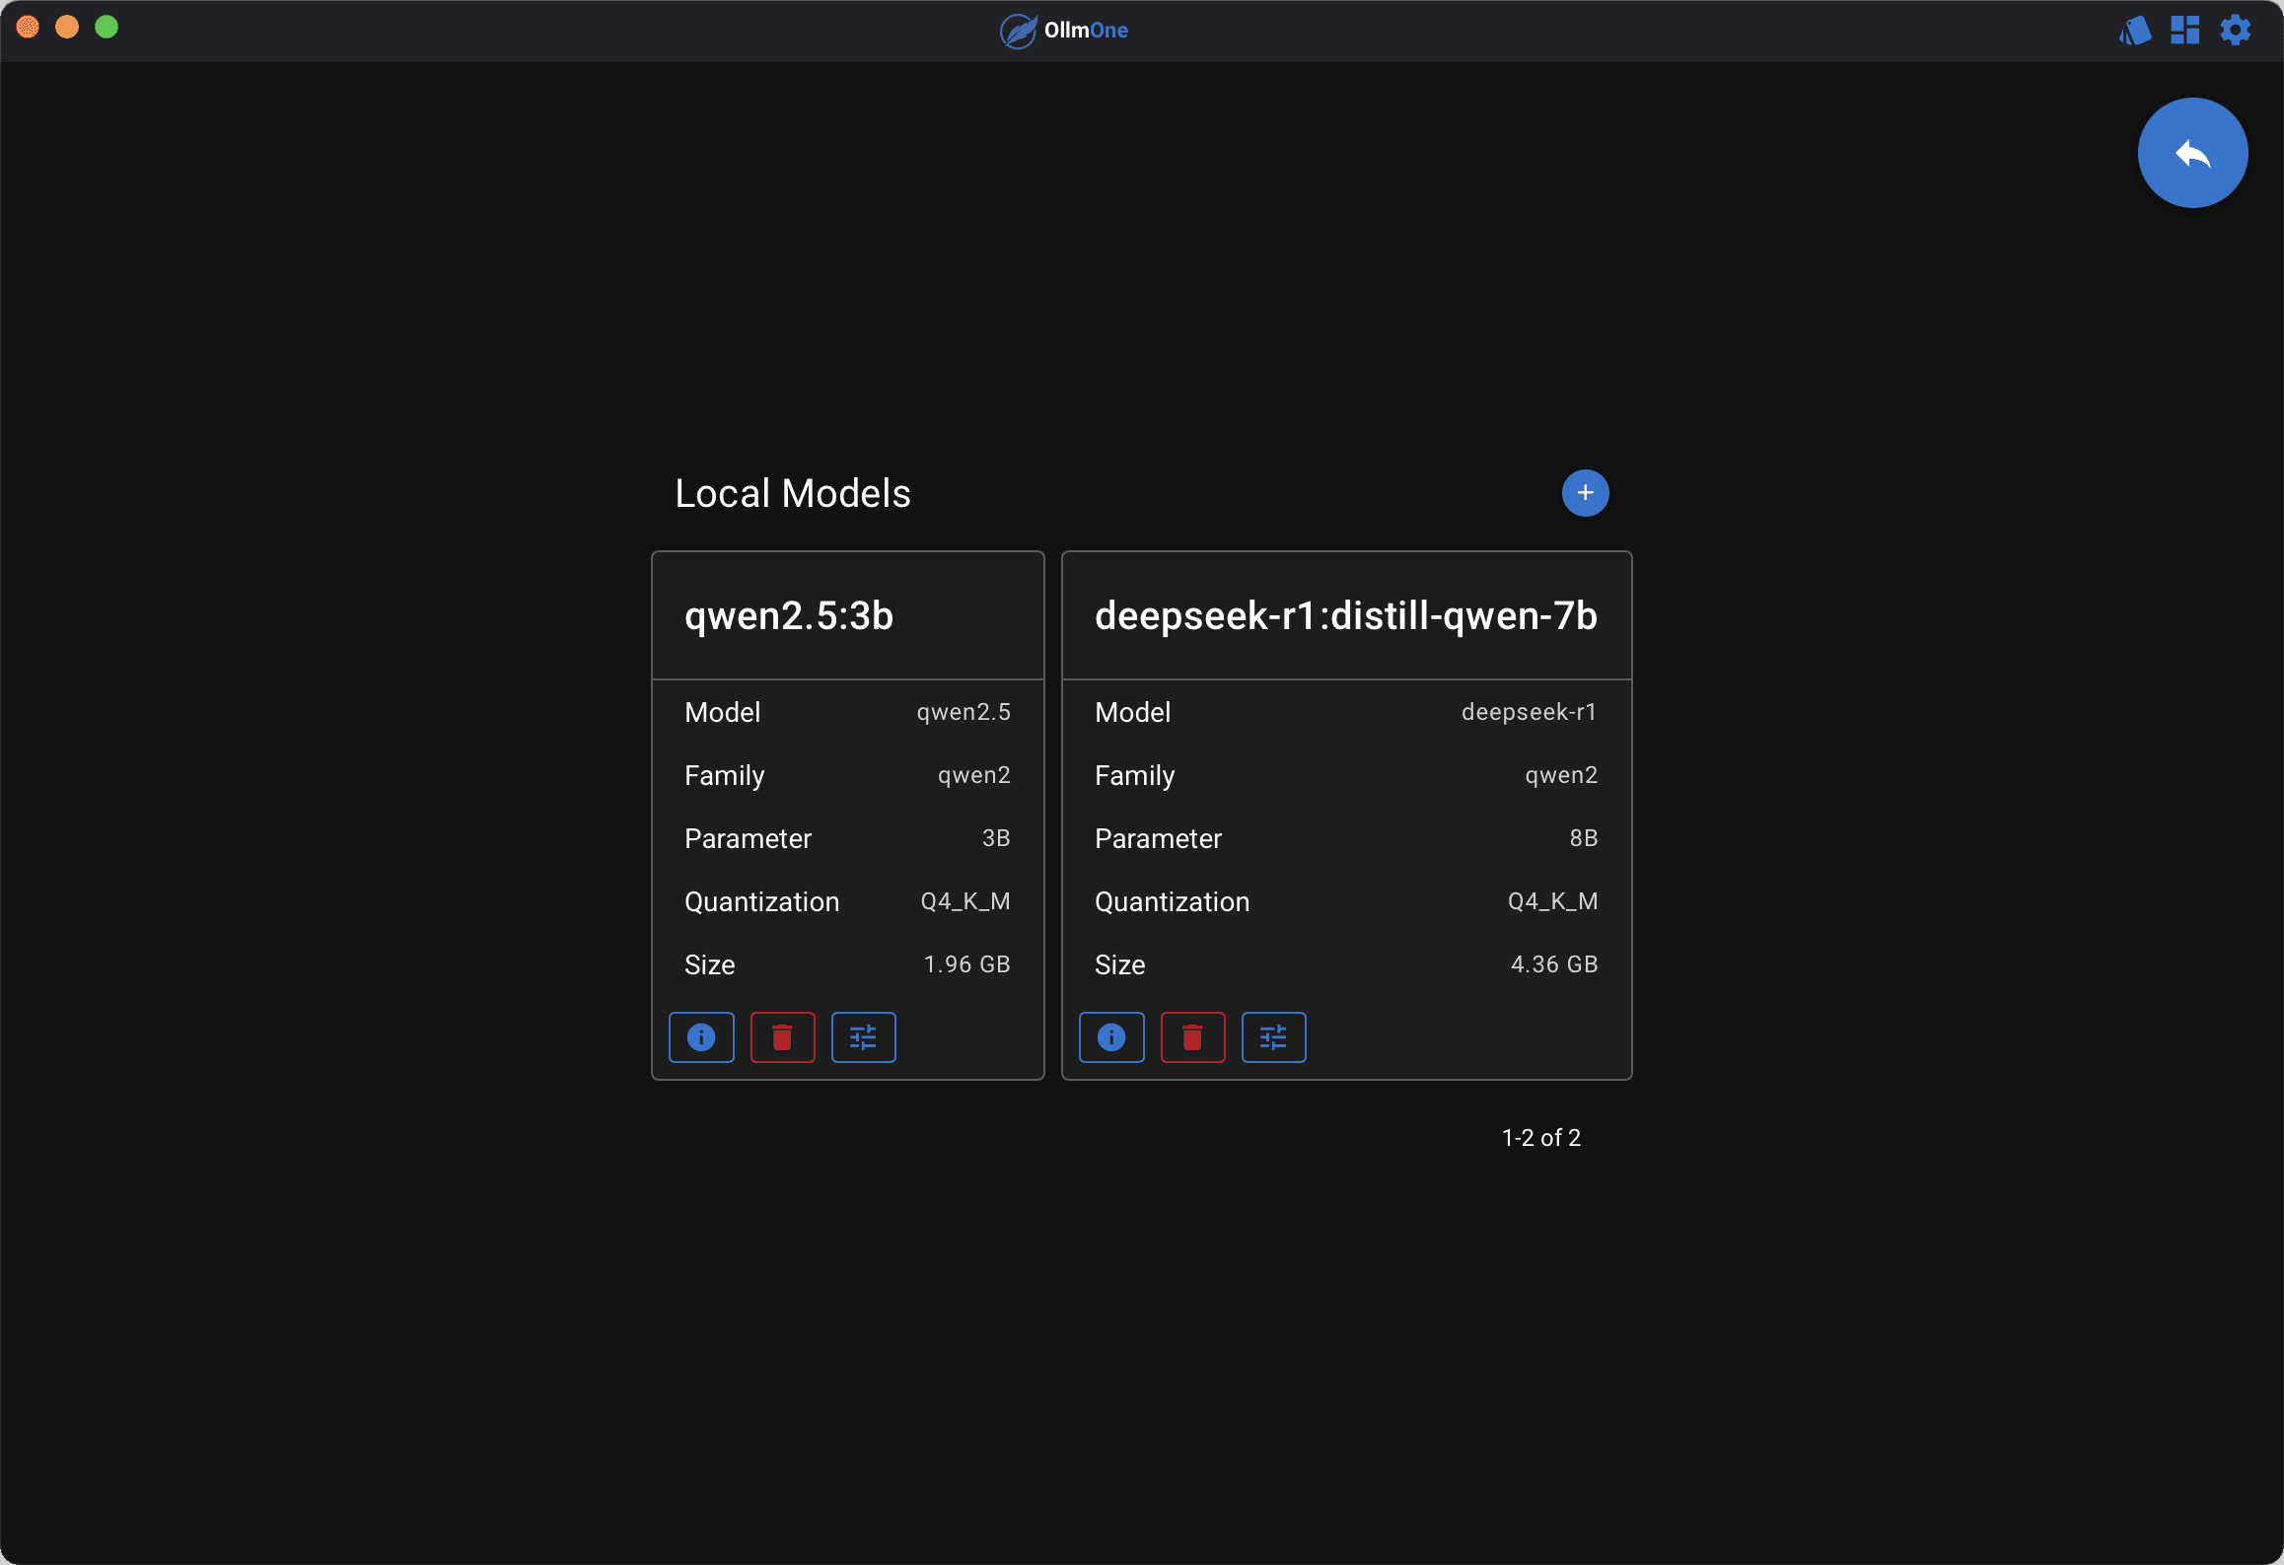Close the OllmOne window

click(x=28, y=27)
